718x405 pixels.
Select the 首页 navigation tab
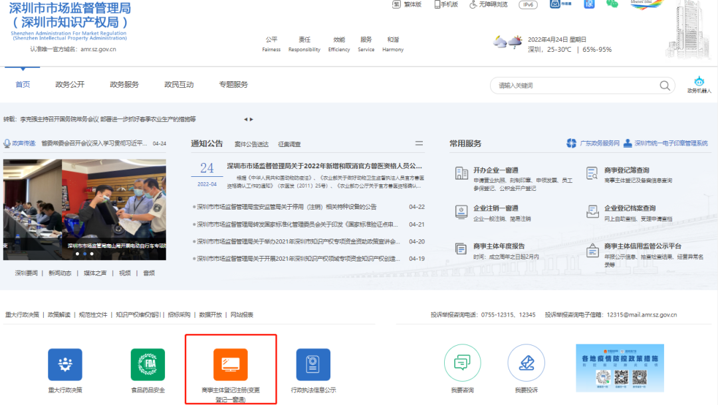pos(23,84)
